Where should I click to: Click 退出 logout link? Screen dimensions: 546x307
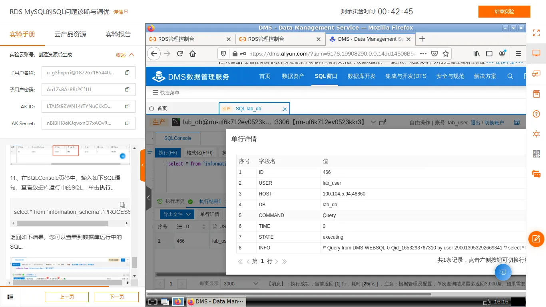pos(475,123)
